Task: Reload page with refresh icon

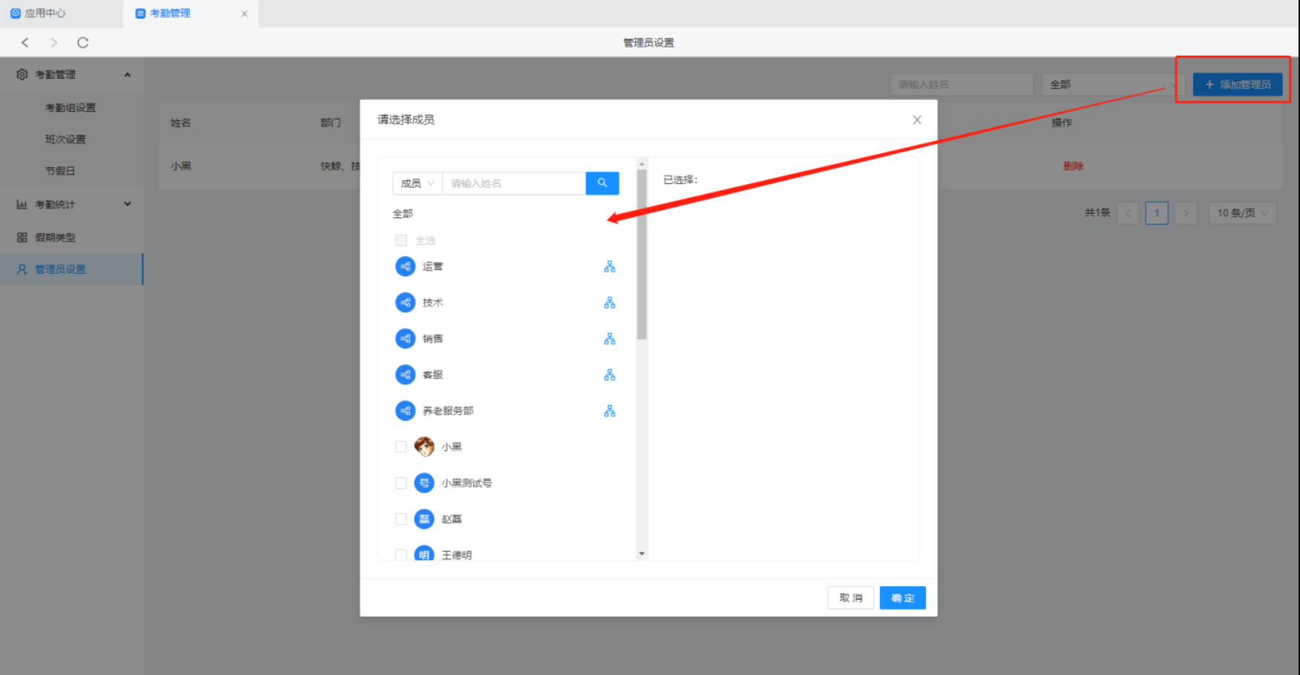Action: [x=83, y=43]
